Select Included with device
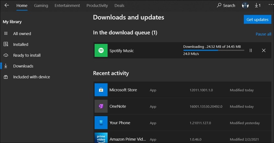The width and height of the screenshot is (274, 143). (x=31, y=77)
